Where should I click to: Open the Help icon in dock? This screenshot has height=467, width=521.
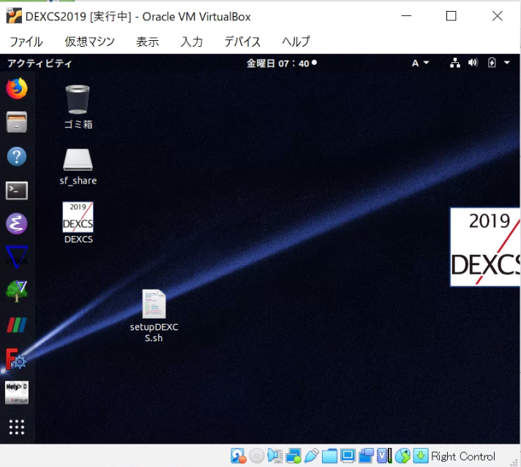pyautogui.click(x=16, y=156)
